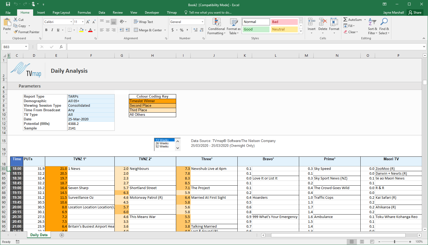Toggle Center alignment in the Alignment group
The image size is (428, 245).
pyautogui.click(x=108, y=30)
